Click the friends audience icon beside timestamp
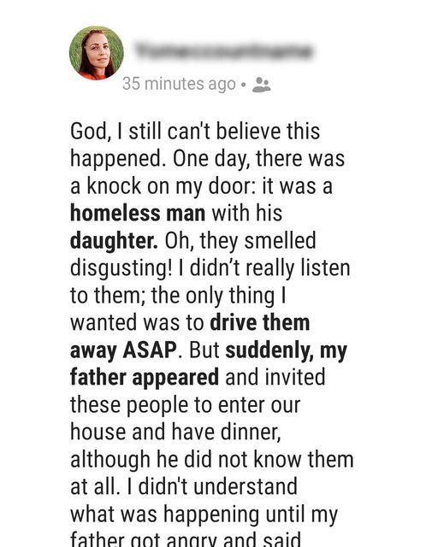This screenshot has height=547, width=438. (x=261, y=85)
